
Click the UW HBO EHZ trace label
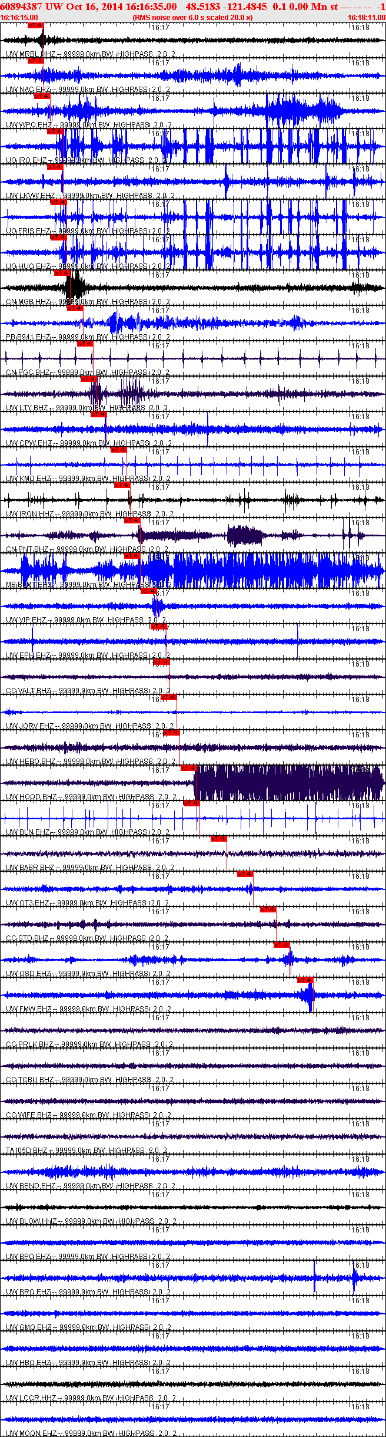(x=89, y=1363)
